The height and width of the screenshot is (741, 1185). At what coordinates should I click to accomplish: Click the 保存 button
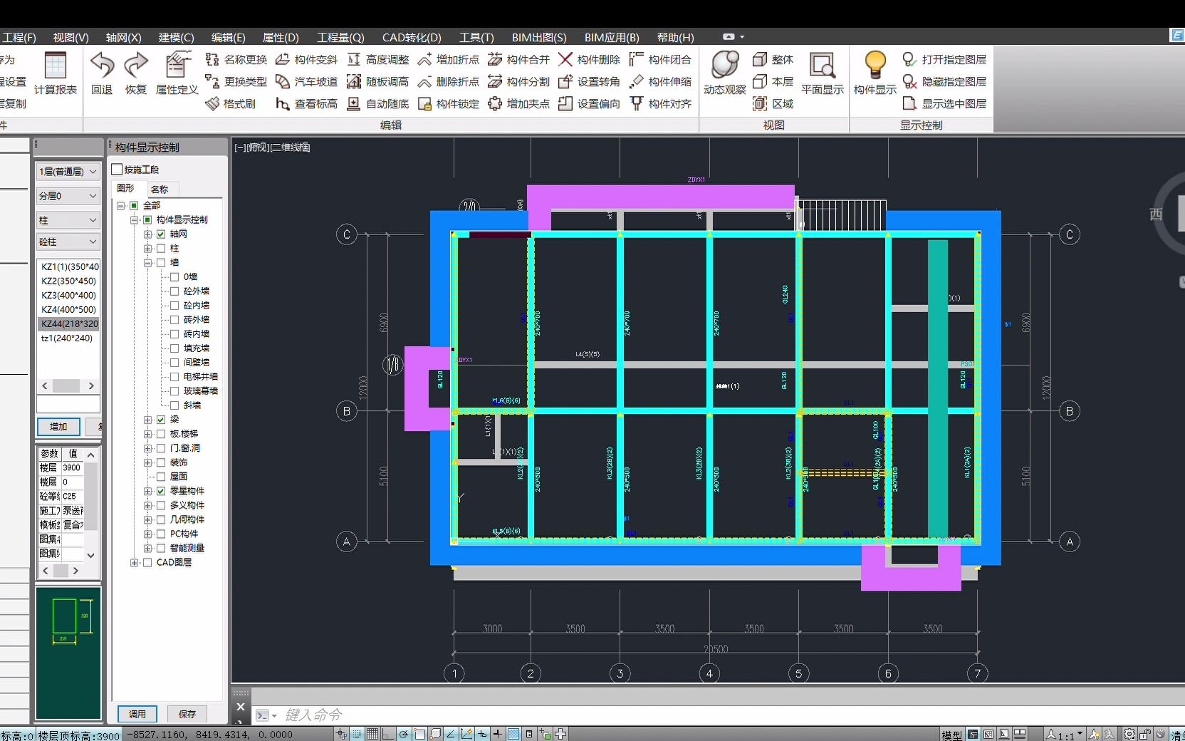(x=187, y=714)
